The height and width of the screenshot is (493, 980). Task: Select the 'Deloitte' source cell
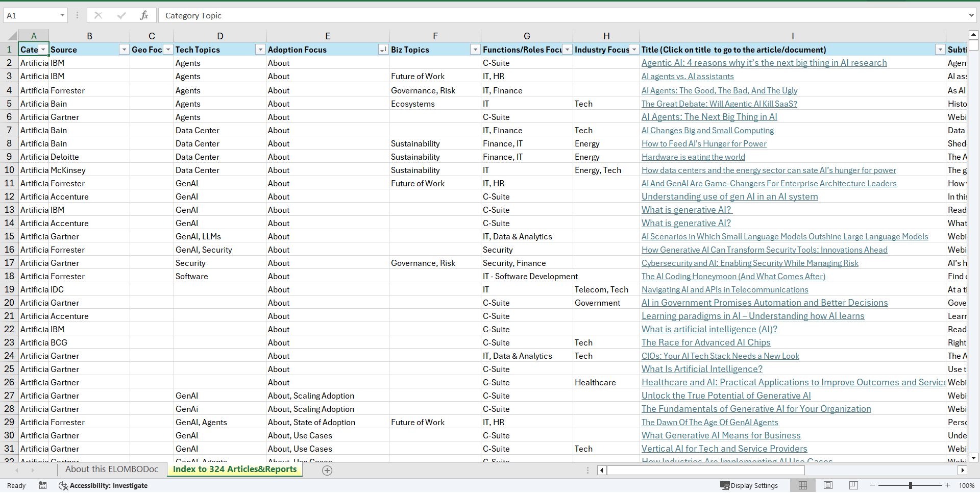pos(89,157)
